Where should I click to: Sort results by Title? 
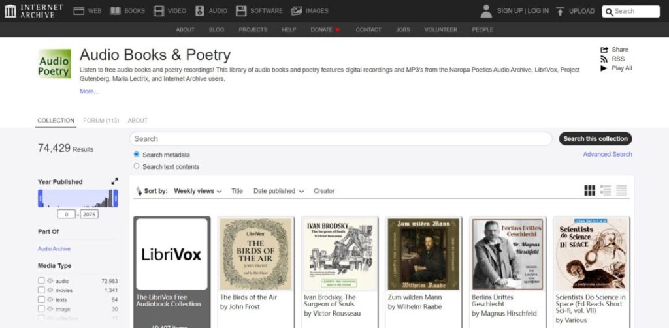[x=237, y=191]
